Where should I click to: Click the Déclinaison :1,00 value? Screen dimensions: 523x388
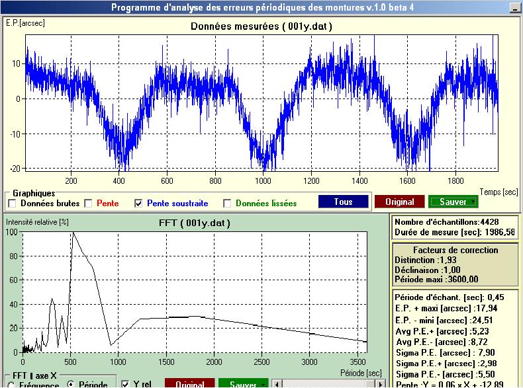427,270
